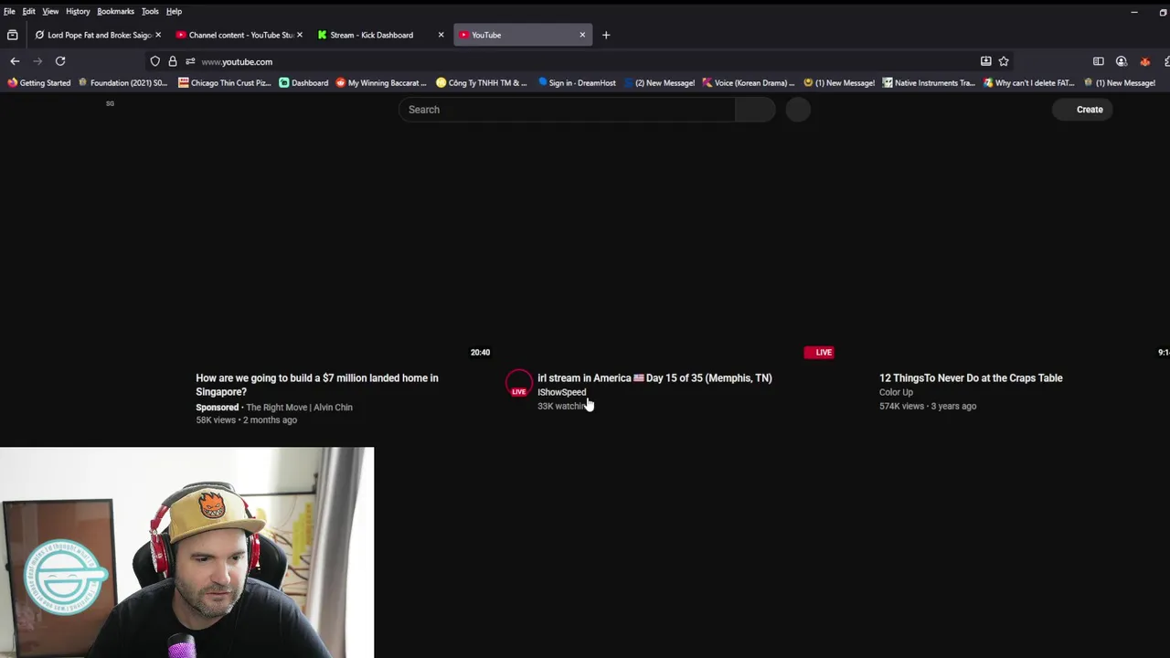Viewport: 1170px width, 658px height.
Task: Open the File menu
Action: [9, 11]
